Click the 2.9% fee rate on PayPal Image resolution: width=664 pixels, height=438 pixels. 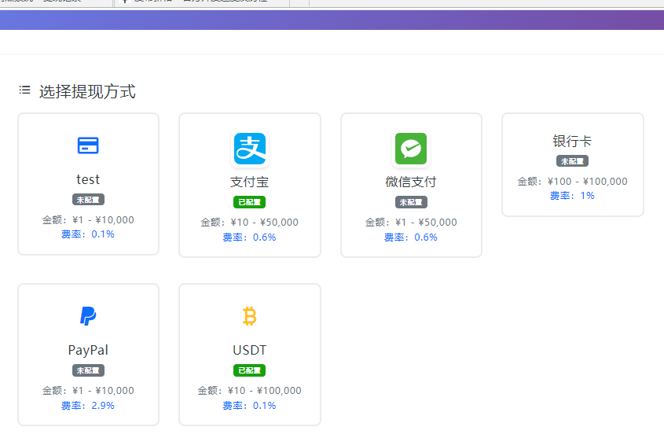[103, 406]
